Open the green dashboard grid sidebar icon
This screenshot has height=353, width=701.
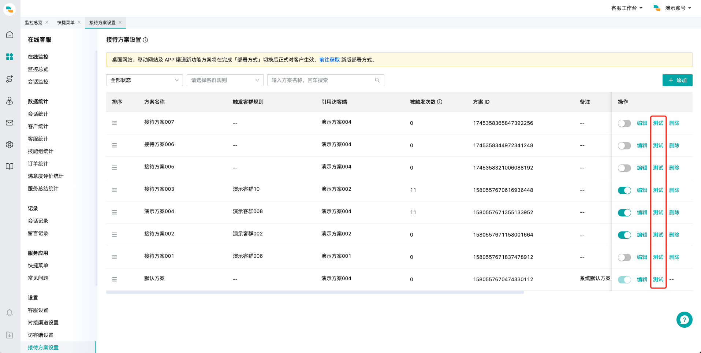pos(10,57)
